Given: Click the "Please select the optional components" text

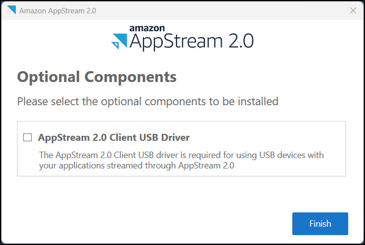Looking at the screenshot, I should click(147, 101).
